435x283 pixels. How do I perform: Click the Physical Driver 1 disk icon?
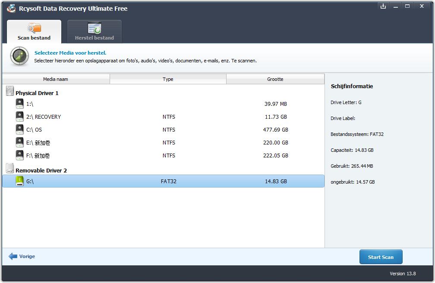(10, 91)
